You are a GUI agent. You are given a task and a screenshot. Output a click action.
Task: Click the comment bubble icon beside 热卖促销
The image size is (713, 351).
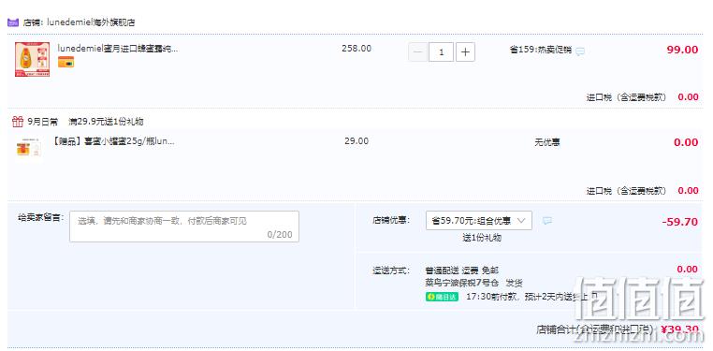point(580,51)
